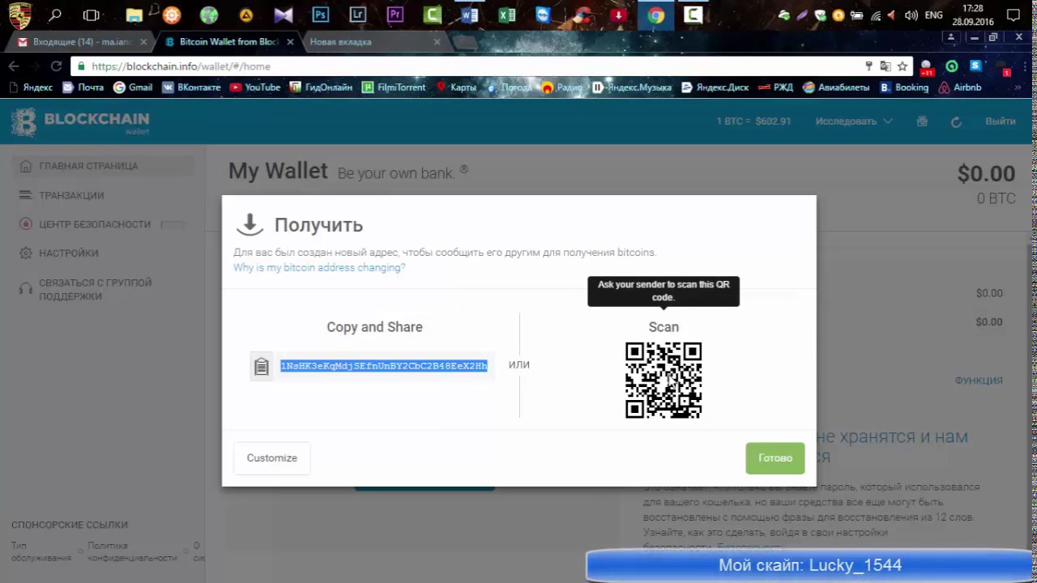Copy the bitcoin address with the clipboard icon

click(x=261, y=366)
